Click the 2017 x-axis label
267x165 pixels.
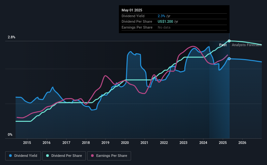[66, 143]
